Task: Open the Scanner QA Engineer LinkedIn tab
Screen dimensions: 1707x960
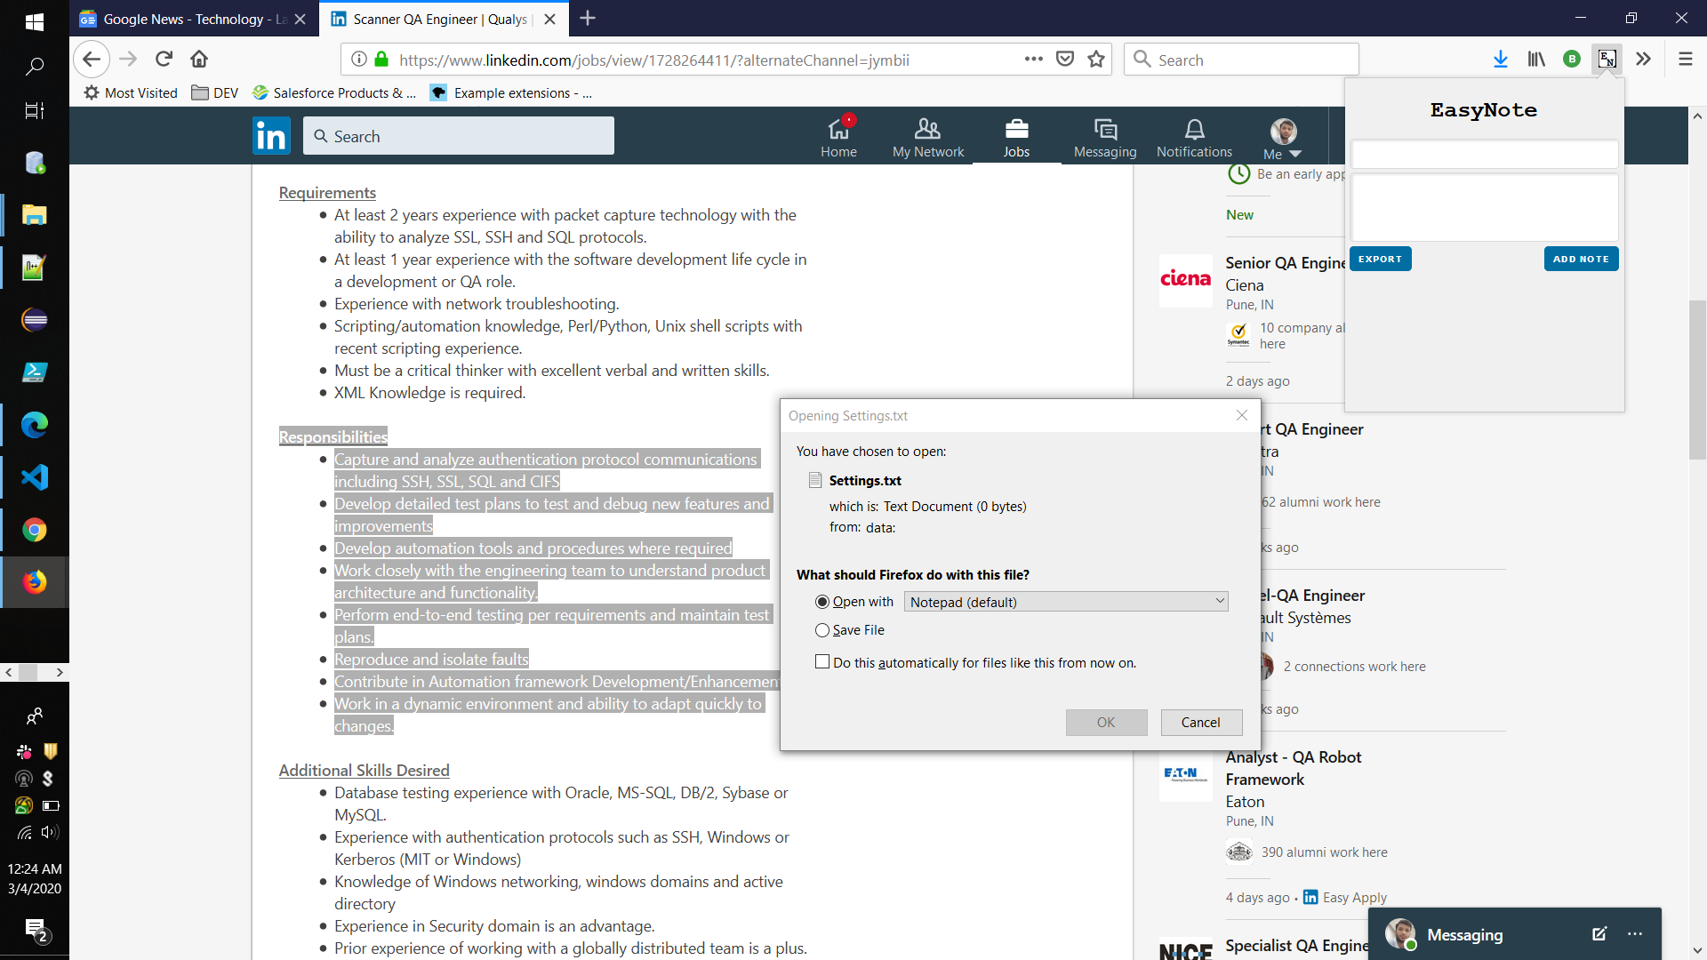Action: (x=438, y=19)
